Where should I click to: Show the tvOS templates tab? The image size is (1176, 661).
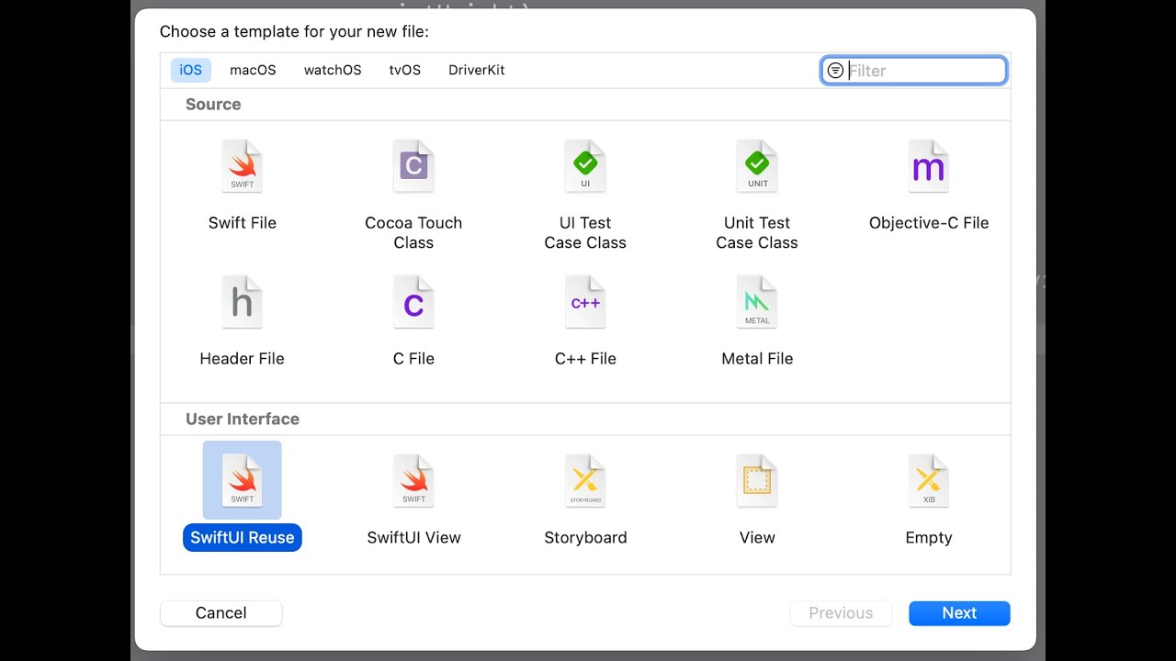tap(404, 70)
